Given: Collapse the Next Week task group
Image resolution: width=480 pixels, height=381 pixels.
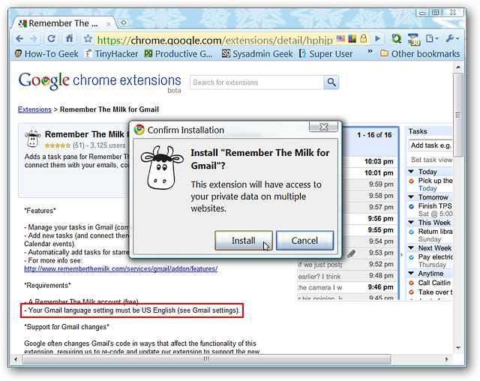Looking at the screenshot, I should (411, 247).
